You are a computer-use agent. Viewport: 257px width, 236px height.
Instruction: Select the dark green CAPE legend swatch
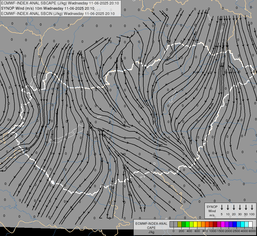[x=183, y=224]
